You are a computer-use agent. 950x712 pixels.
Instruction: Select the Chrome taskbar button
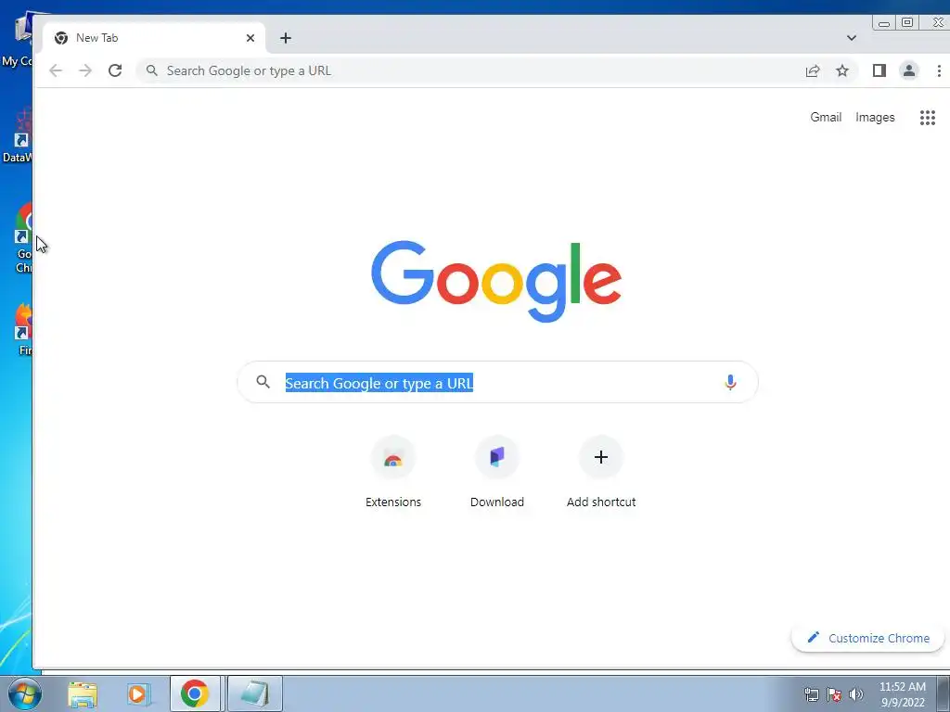point(195,693)
